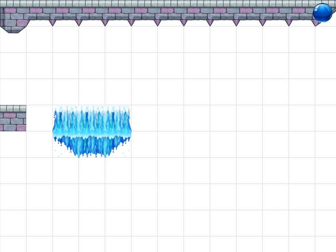Select the blue ball sprite
The width and height of the screenshot is (336, 252).
(x=322, y=13)
